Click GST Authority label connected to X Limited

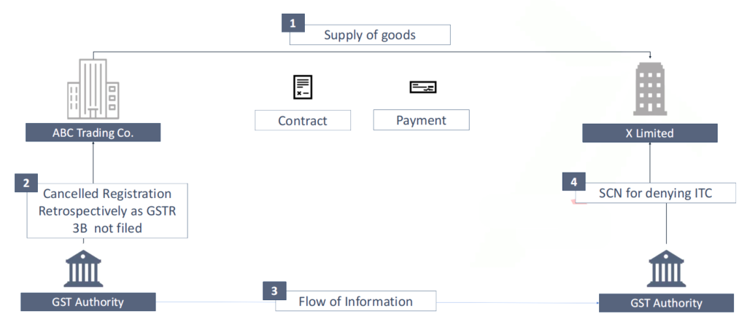pos(665,303)
